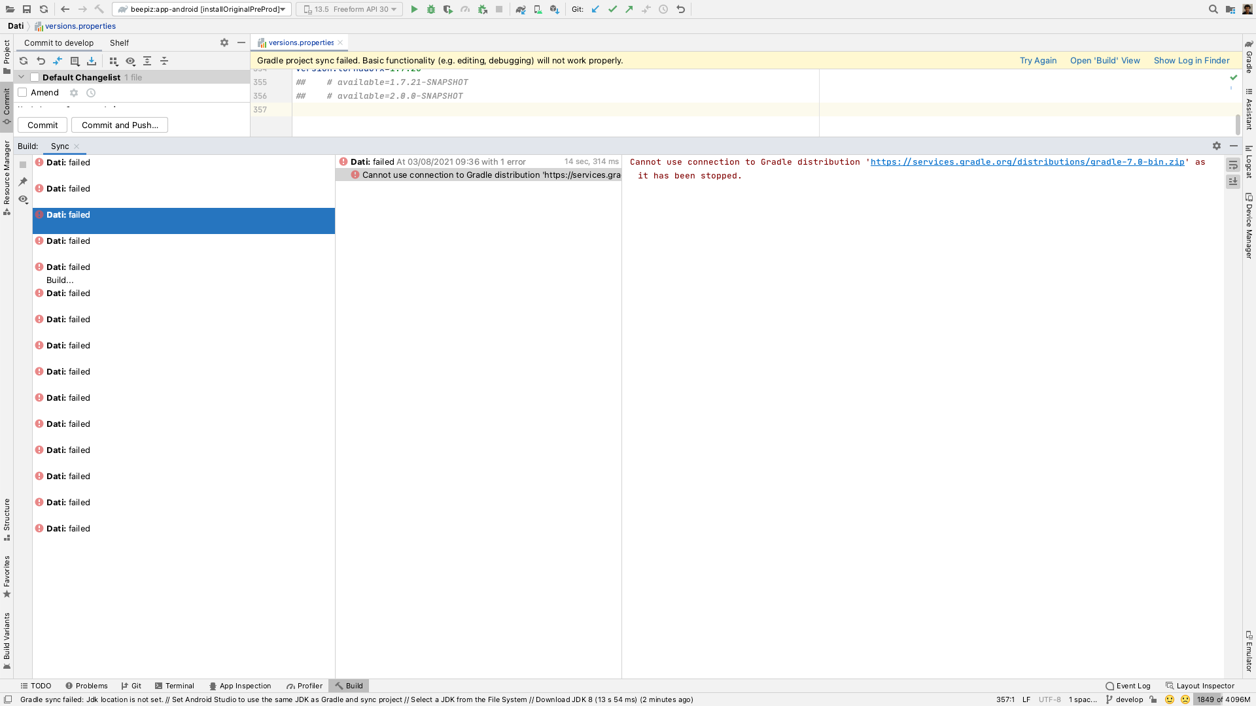This screenshot has height=706, width=1256.
Task: Enable the Amend checkbox
Action: pos(22,92)
